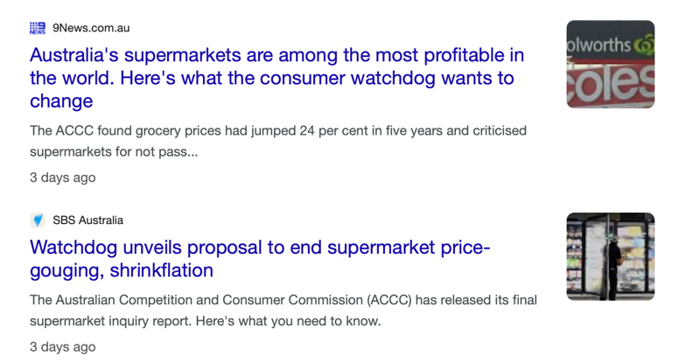Click the SBS Australia source name
Screen dimensions: 700x363
(x=87, y=220)
